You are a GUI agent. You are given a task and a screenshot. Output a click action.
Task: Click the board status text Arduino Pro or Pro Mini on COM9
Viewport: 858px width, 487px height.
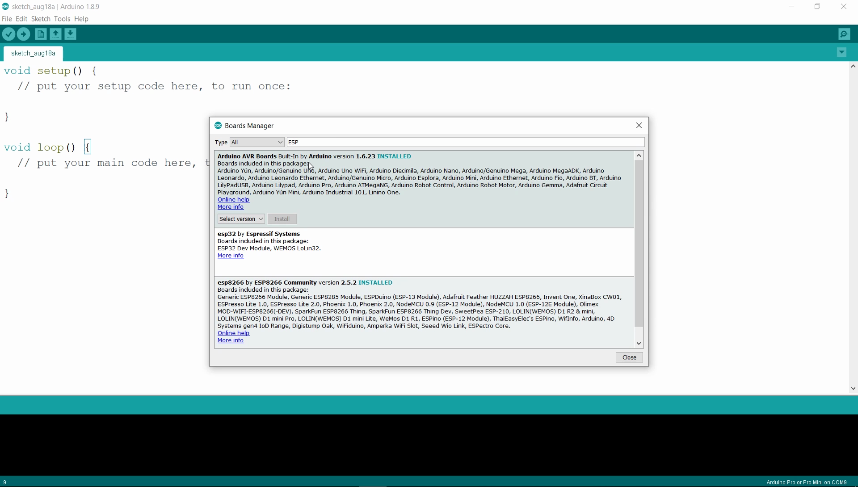(x=807, y=483)
